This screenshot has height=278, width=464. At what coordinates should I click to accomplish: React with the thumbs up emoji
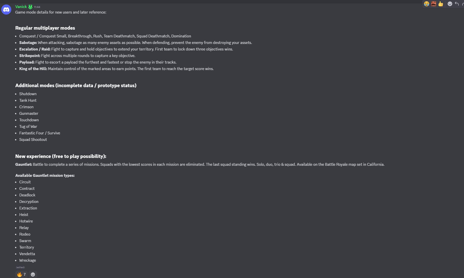[x=441, y=4]
